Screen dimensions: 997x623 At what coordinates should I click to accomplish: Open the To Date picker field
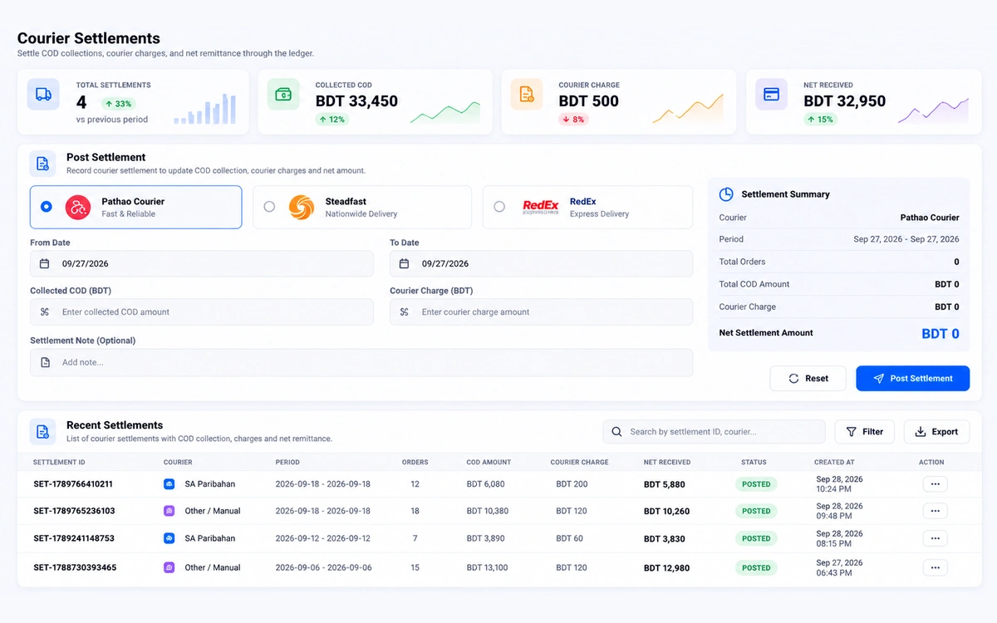click(x=541, y=263)
